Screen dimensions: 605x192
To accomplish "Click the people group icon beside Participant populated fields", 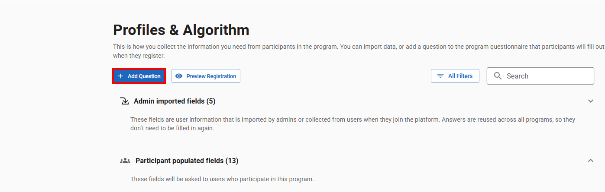I will click(x=125, y=161).
